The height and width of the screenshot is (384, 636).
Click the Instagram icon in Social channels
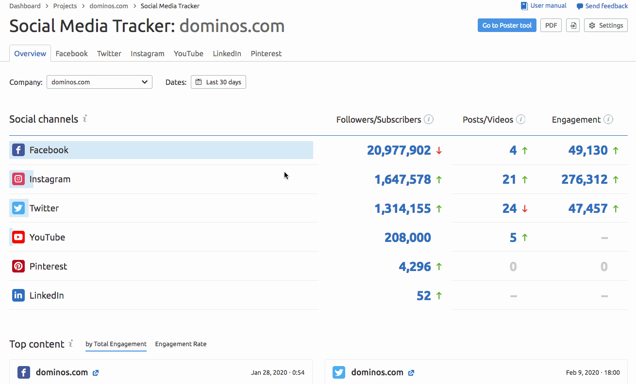(18, 179)
